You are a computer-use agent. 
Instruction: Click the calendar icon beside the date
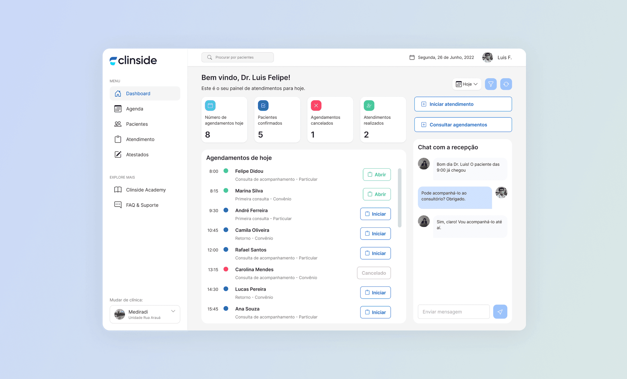tap(412, 57)
